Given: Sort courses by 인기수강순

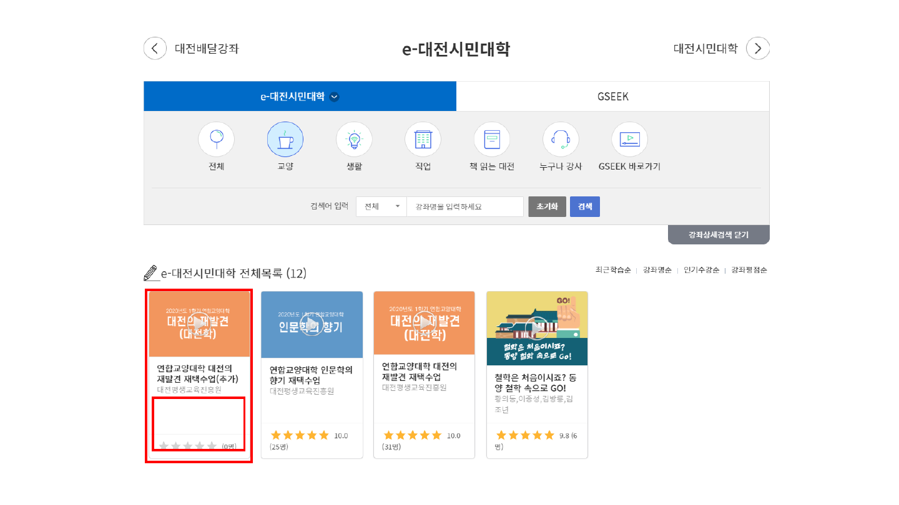Looking at the screenshot, I should click(x=701, y=270).
